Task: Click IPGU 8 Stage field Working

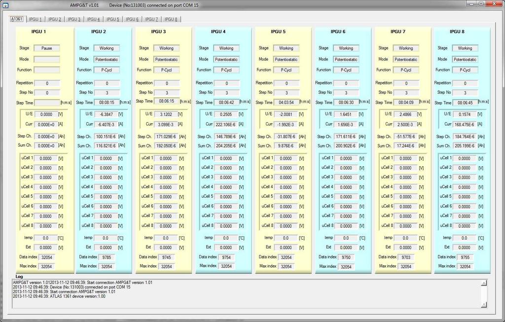Action: point(465,48)
